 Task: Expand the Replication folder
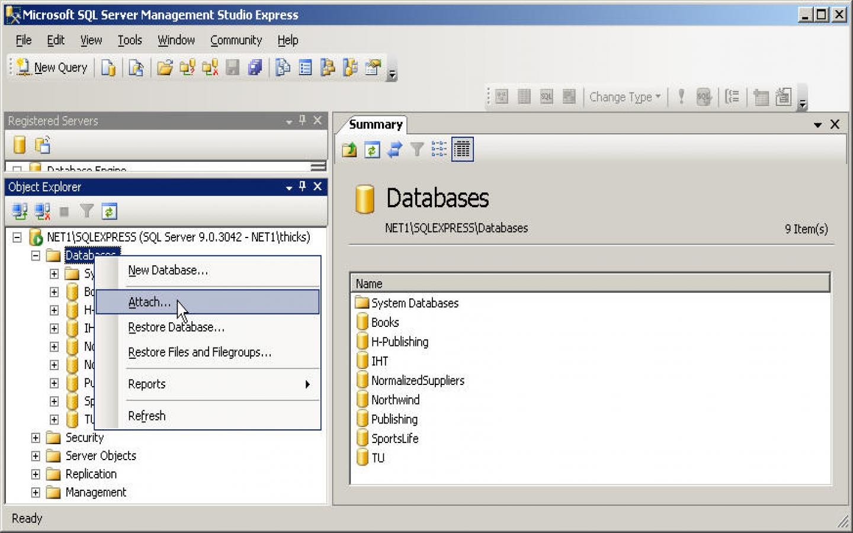point(36,474)
